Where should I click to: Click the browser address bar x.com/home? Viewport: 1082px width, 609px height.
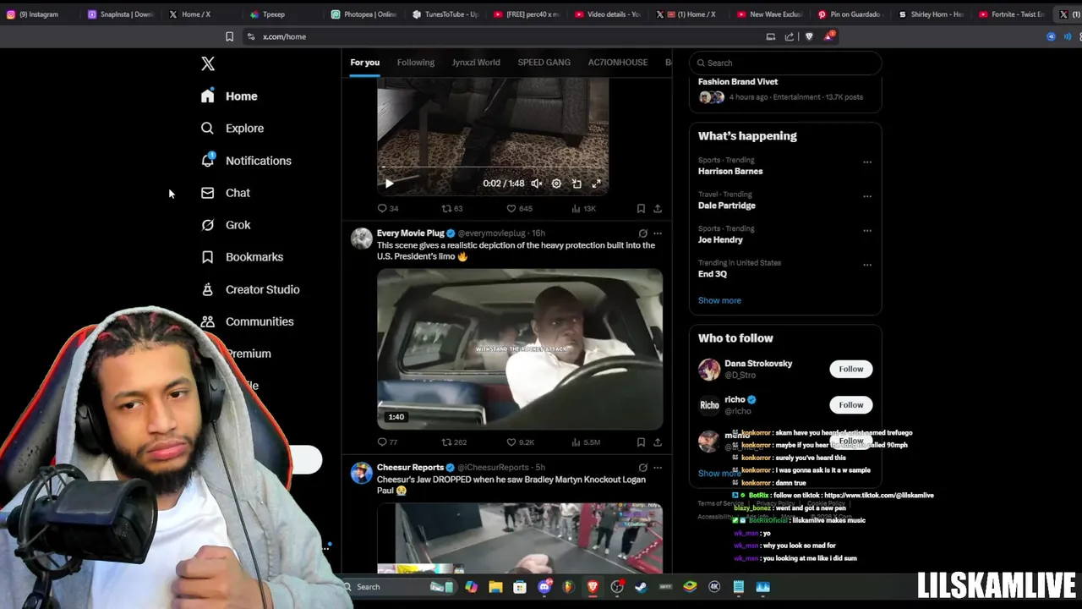click(x=499, y=36)
